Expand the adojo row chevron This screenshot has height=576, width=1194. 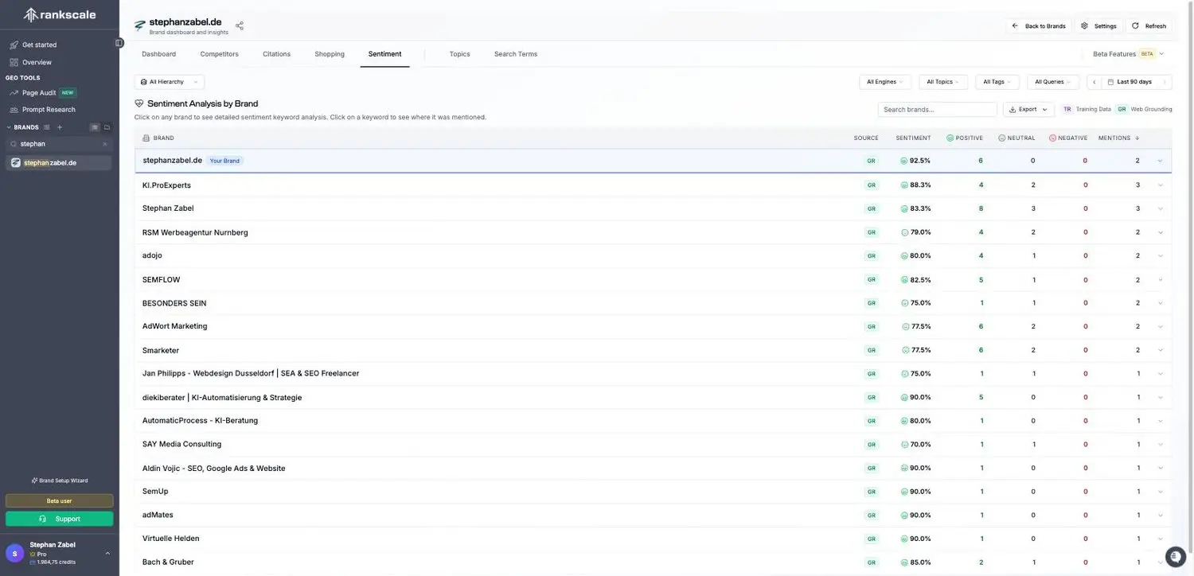coord(1160,256)
